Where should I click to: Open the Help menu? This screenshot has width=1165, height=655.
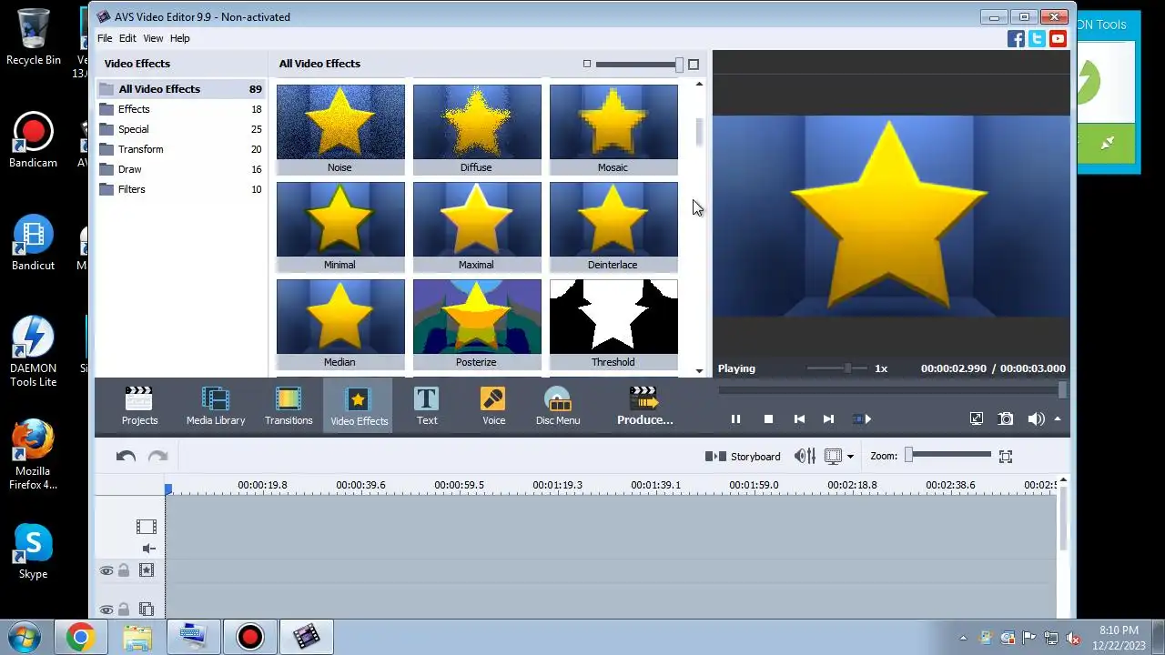[x=180, y=38]
